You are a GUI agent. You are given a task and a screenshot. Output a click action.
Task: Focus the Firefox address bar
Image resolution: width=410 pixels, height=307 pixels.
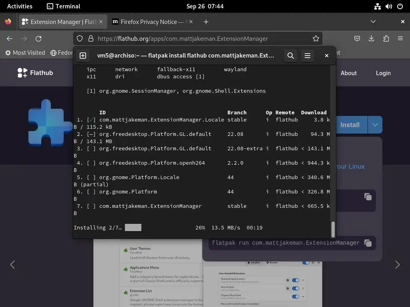click(x=198, y=39)
